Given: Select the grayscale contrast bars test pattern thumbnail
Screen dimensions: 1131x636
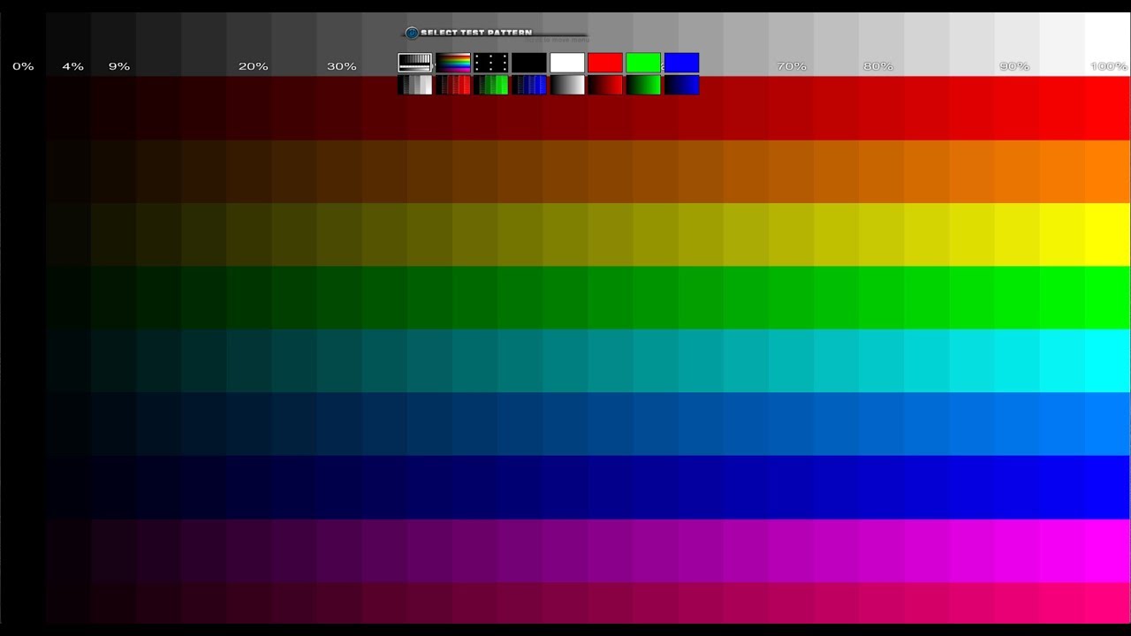Looking at the screenshot, I should [414, 63].
